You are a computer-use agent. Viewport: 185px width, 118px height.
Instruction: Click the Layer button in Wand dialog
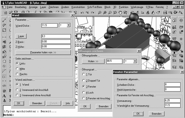[21, 36]
